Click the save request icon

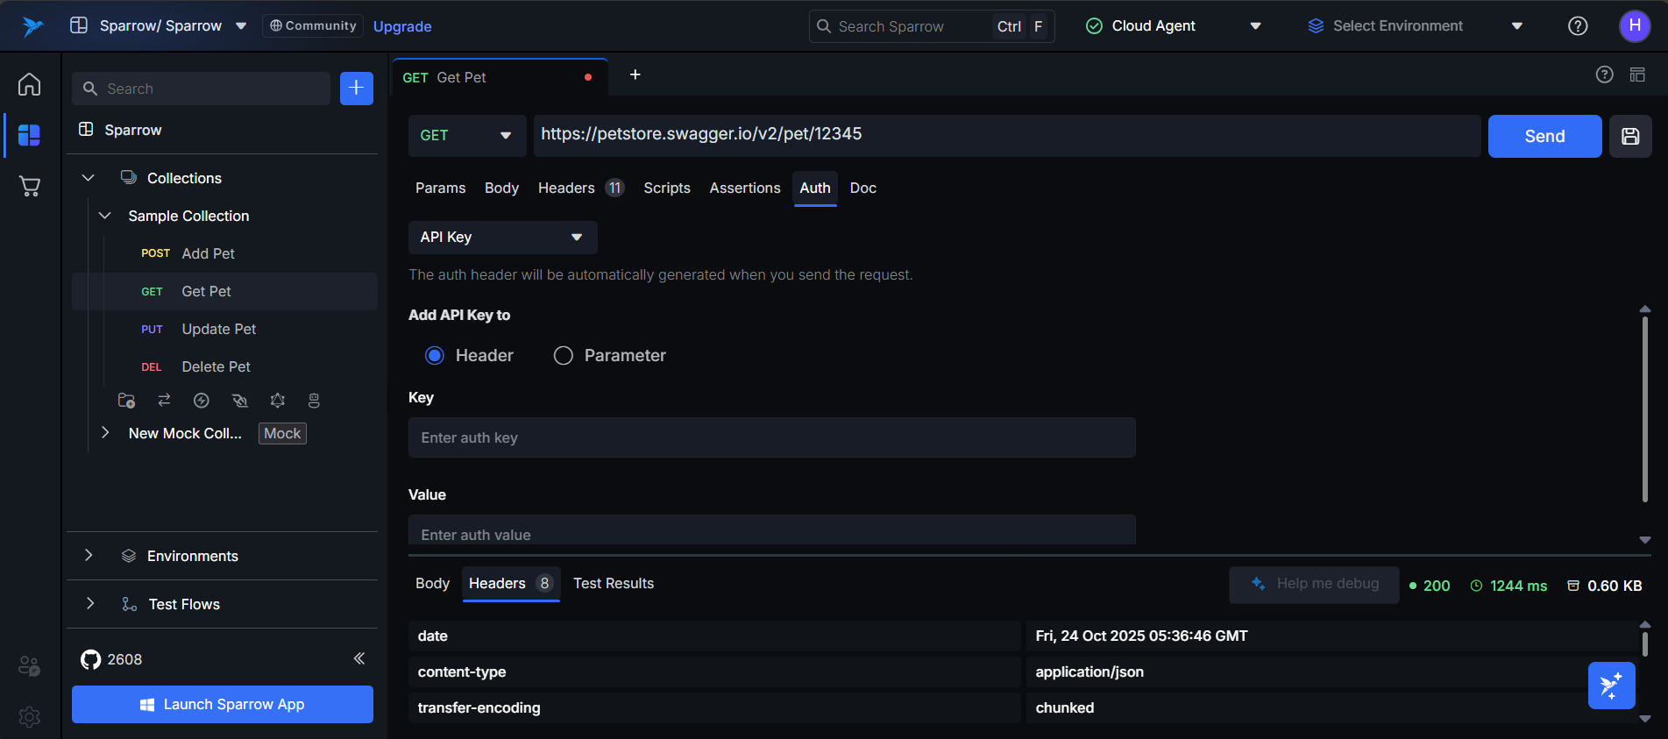click(x=1630, y=136)
